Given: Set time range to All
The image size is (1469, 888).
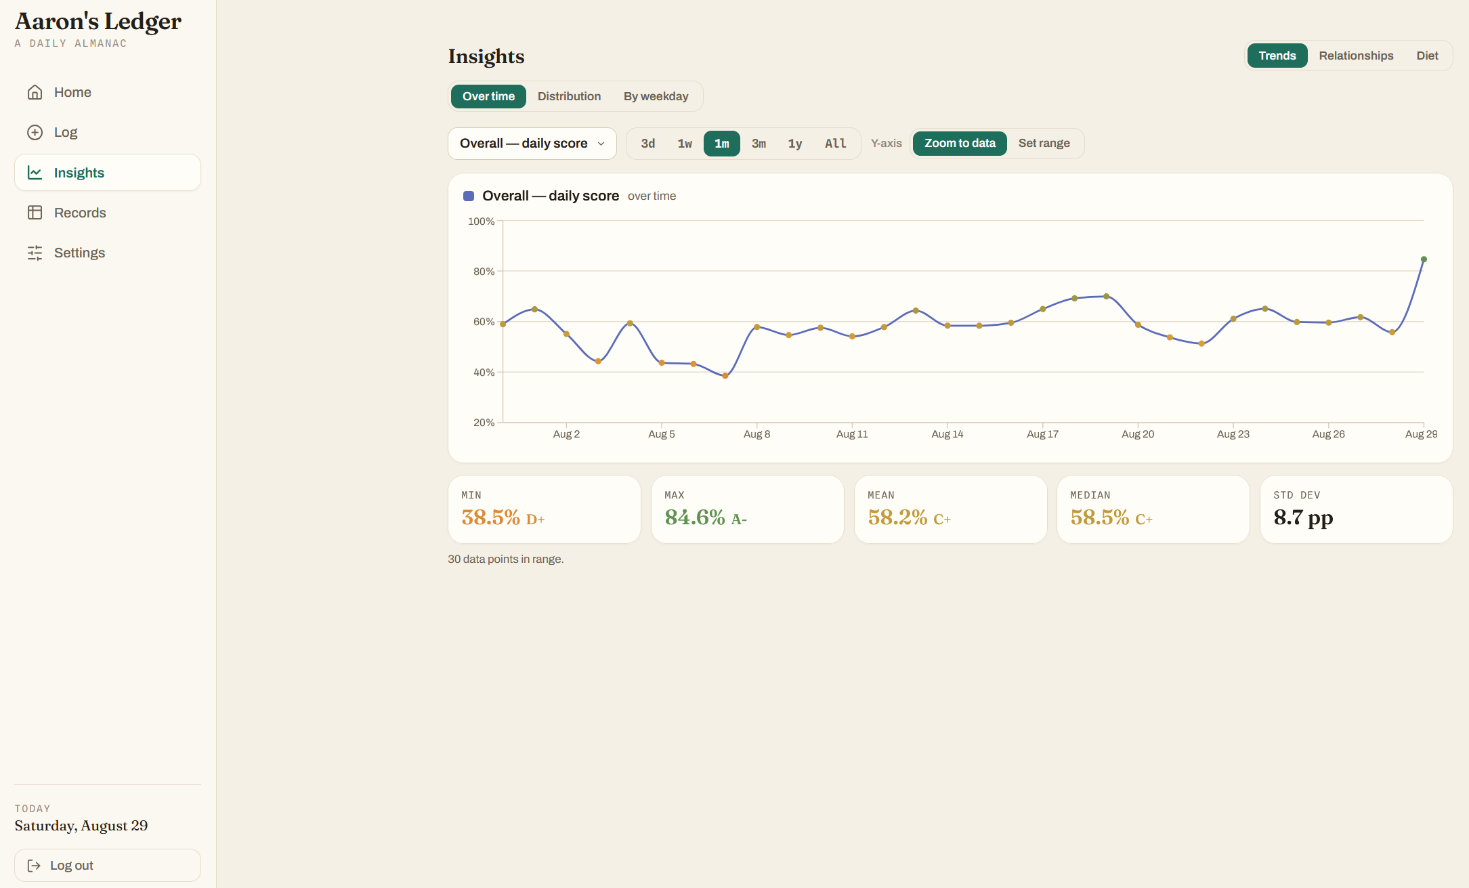Looking at the screenshot, I should (x=836, y=144).
